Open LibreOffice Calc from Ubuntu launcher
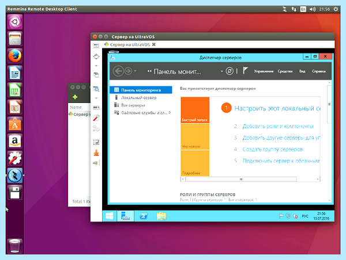The width and height of the screenshot is (346, 260). pos(15,90)
